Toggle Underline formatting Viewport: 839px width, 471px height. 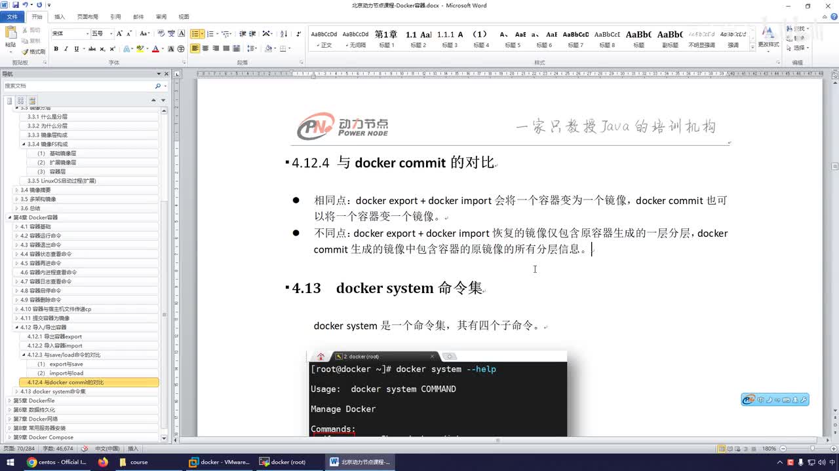click(77, 48)
